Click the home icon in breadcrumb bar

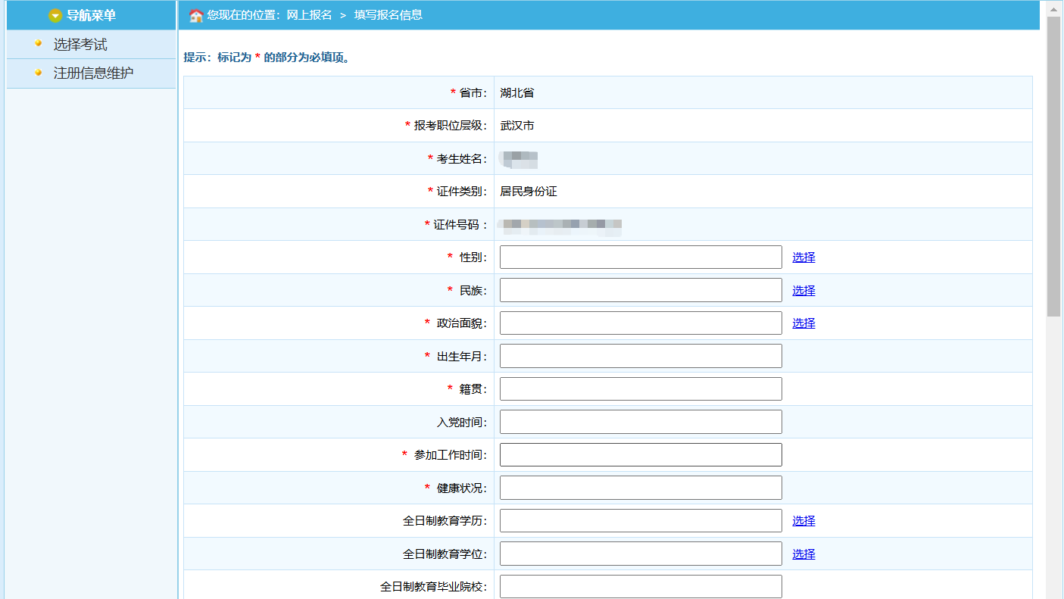[x=195, y=15]
